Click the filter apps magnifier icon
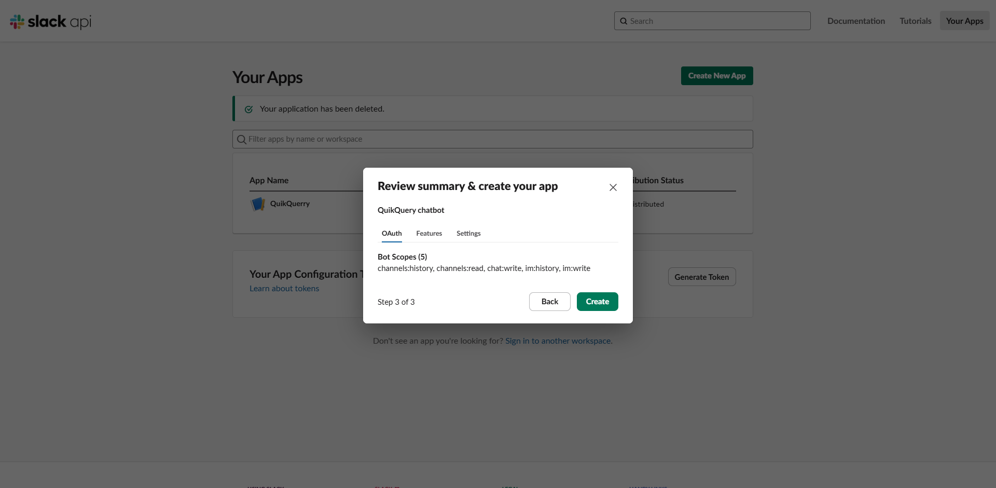The height and width of the screenshot is (488, 996). click(241, 139)
